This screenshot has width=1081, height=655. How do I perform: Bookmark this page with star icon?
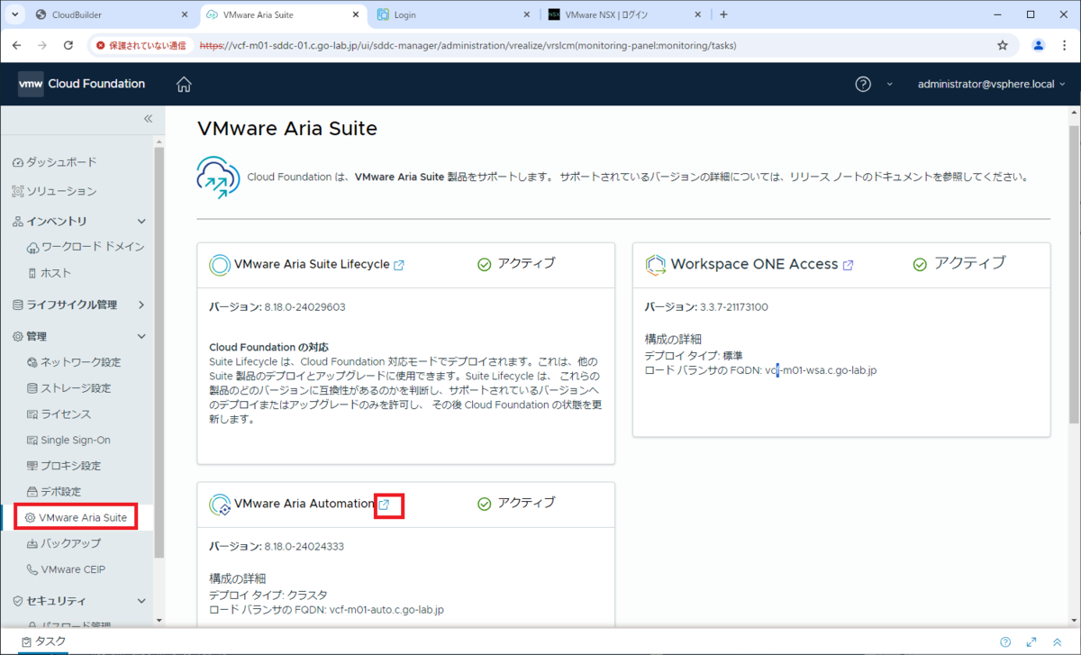(1003, 45)
